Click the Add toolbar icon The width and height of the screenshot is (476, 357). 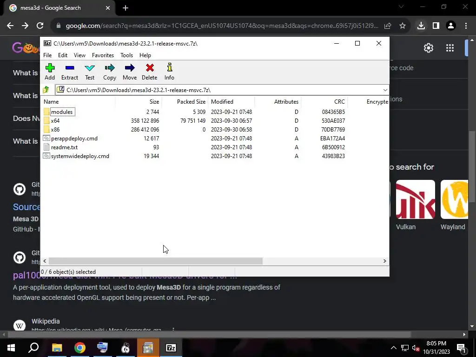click(x=50, y=68)
